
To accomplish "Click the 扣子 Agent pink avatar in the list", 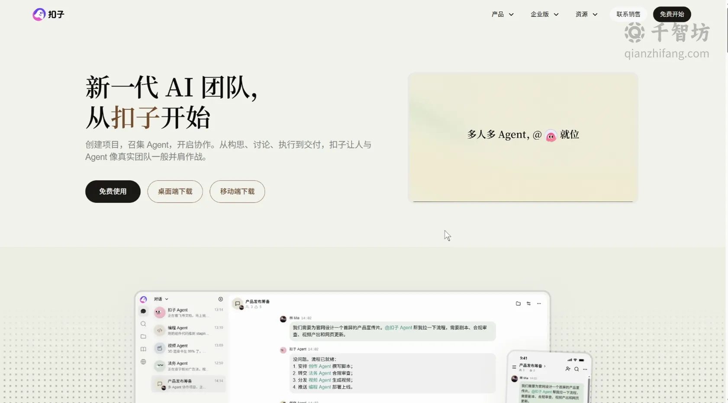I will tap(159, 312).
